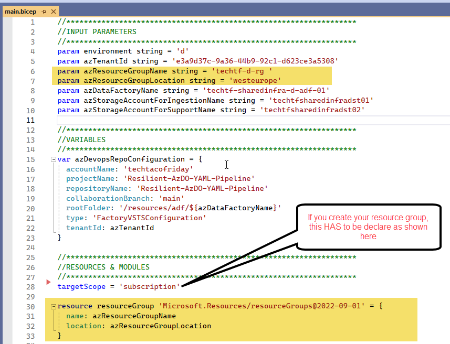Click the environment parameter name on line 4

pos(108,51)
